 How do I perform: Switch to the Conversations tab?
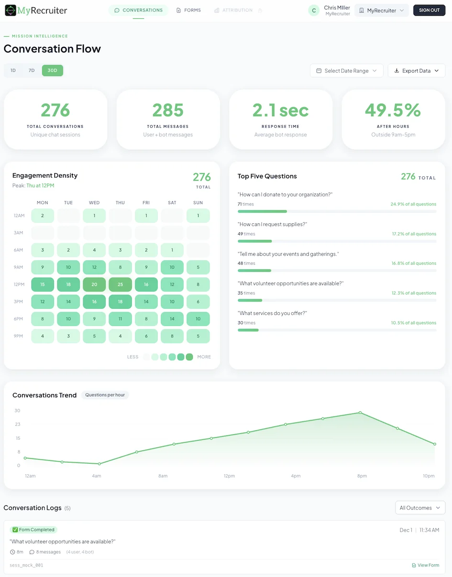pyautogui.click(x=138, y=10)
